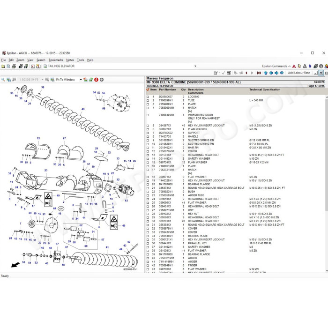Click the gray plus circle icon
The height and width of the screenshot is (328, 328).
[102, 80]
